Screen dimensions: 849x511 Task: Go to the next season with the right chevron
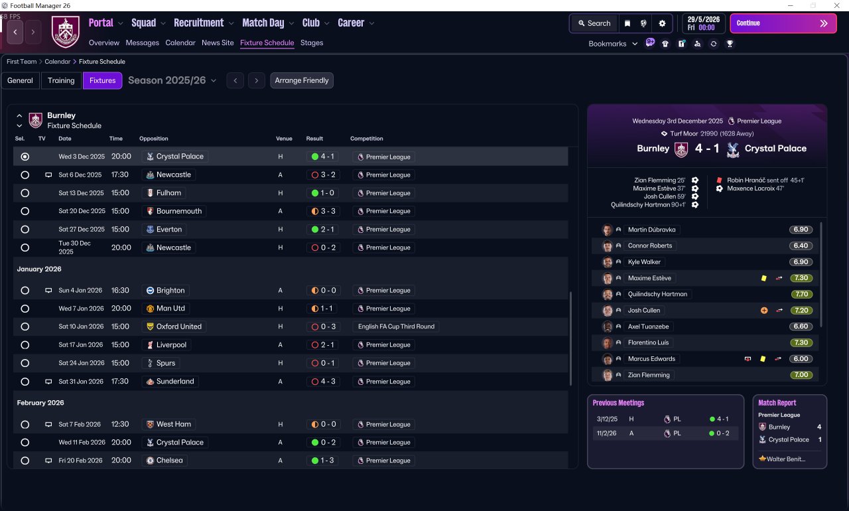(257, 80)
